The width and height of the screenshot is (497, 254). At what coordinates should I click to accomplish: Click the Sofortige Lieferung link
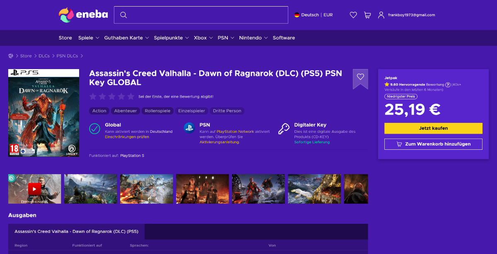(312, 142)
